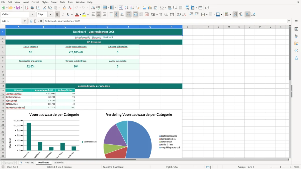301x169 pixels.
Task: Adjust the zoom slider in status bar
Action: point(281,167)
